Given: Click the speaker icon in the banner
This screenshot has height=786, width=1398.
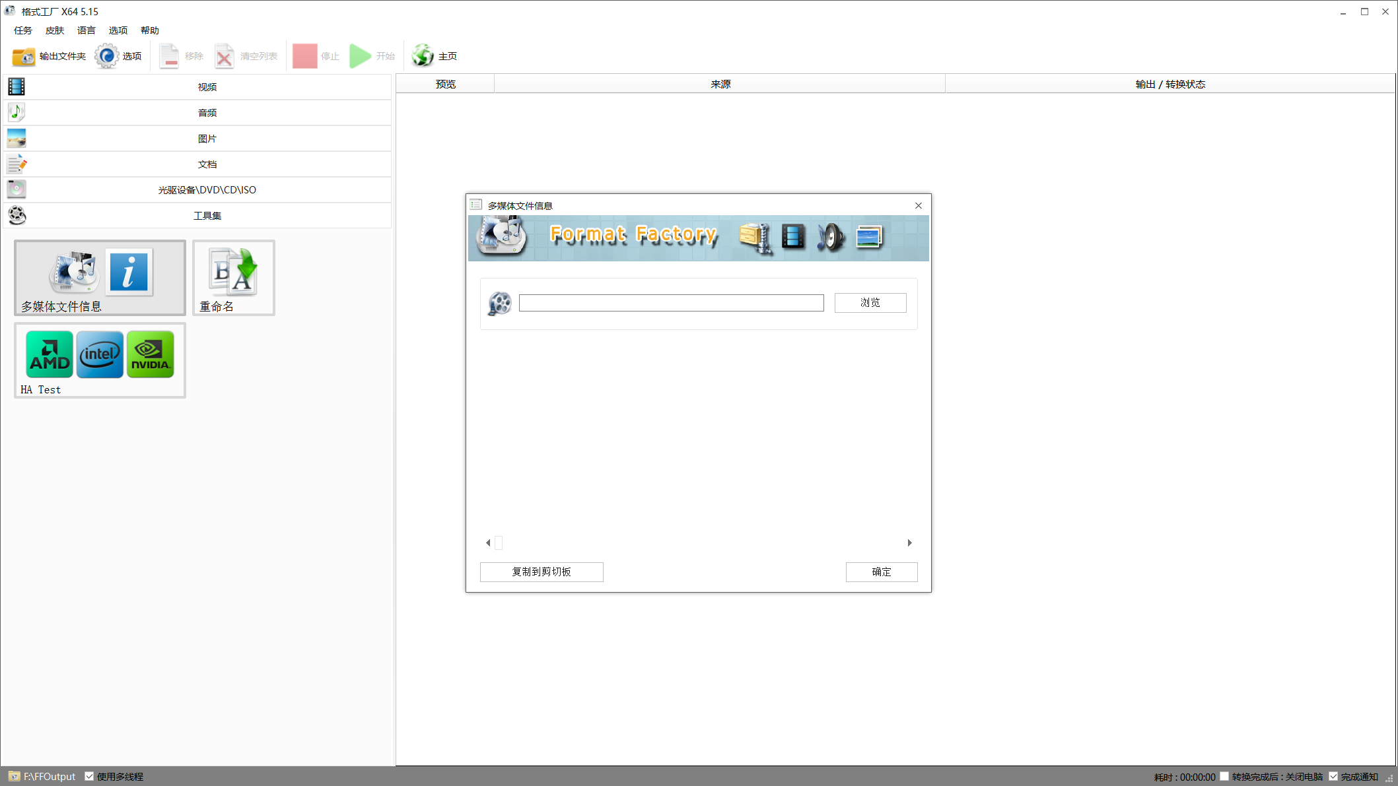Looking at the screenshot, I should coord(830,238).
